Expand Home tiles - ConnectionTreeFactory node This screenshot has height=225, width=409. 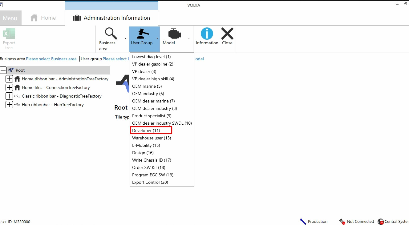click(x=9, y=87)
